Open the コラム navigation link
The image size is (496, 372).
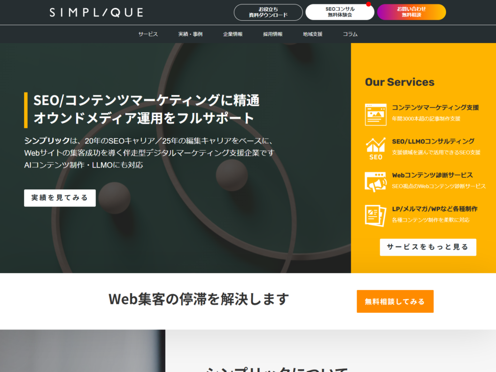[x=350, y=34]
